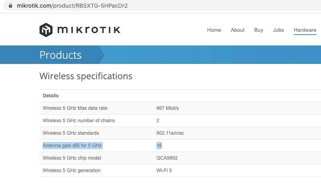This screenshot has width=321, height=185.
Task: Click the Details table header
Action: click(x=50, y=96)
